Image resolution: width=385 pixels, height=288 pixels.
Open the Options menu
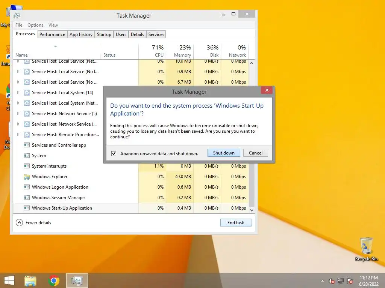pyautogui.click(x=35, y=25)
